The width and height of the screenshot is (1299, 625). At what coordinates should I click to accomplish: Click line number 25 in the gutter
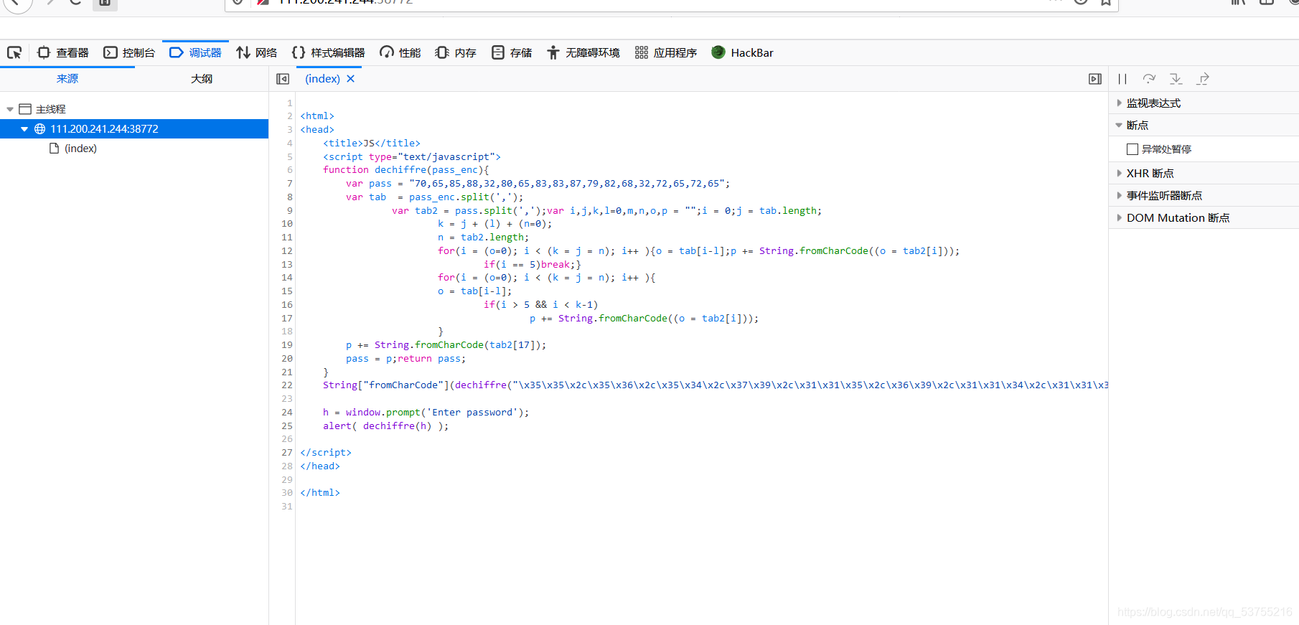point(287,426)
